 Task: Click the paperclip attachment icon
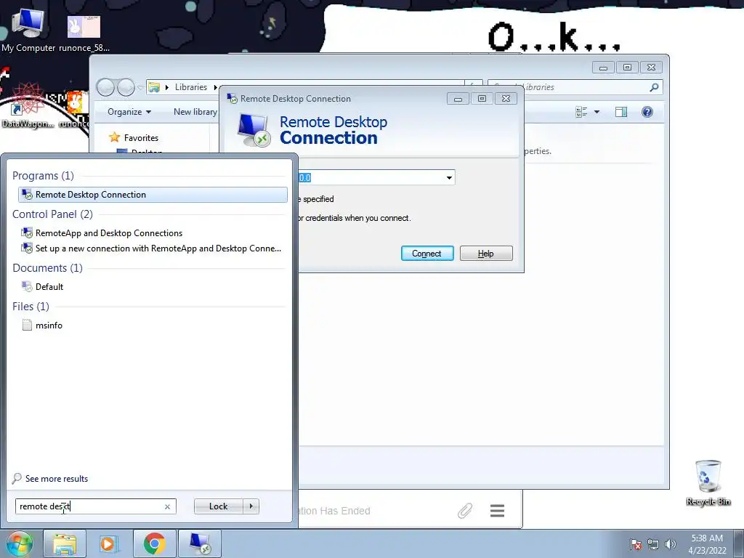(465, 511)
